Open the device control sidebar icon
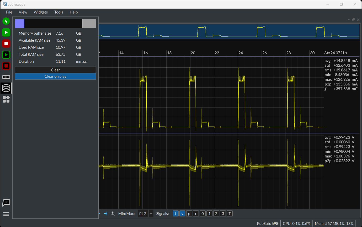 pyautogui.click(x=6, y=77)
